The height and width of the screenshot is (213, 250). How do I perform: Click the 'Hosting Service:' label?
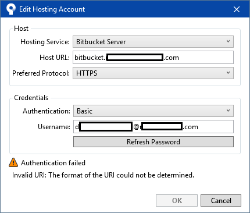point(45,42)
